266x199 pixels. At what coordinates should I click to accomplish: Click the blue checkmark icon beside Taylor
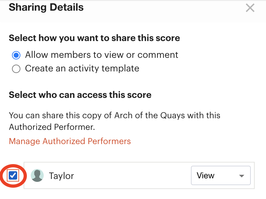coord(13,175)
